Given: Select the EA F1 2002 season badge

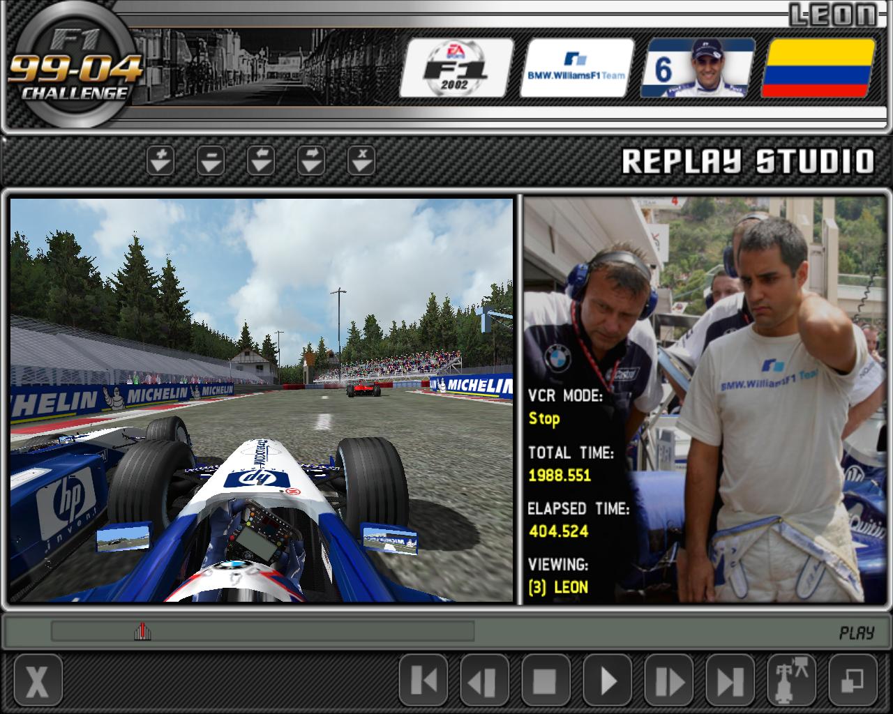Looking at the screenshot, I should tap(456, 68).
